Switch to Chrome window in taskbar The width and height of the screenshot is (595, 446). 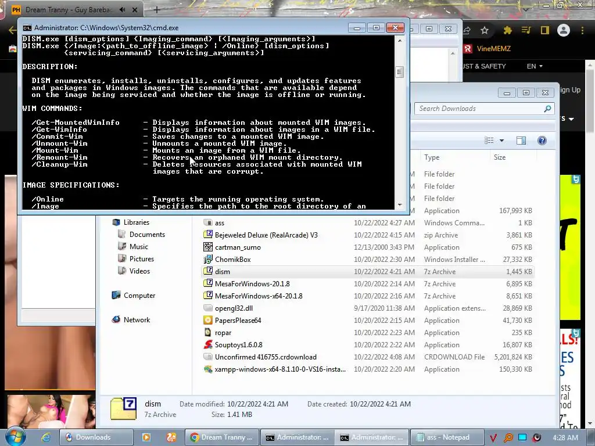[x=222, y=437]
